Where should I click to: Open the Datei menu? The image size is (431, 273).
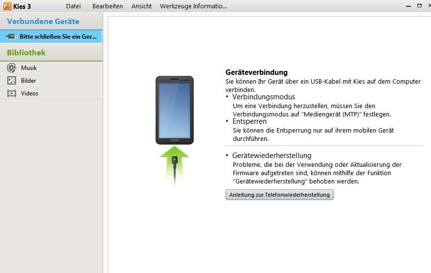pyautogui.click(x=73, y=6)
